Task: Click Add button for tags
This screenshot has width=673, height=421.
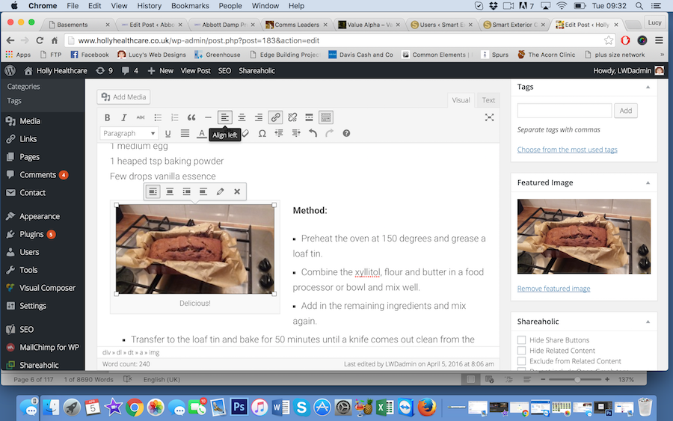Action: click(625, 111)
